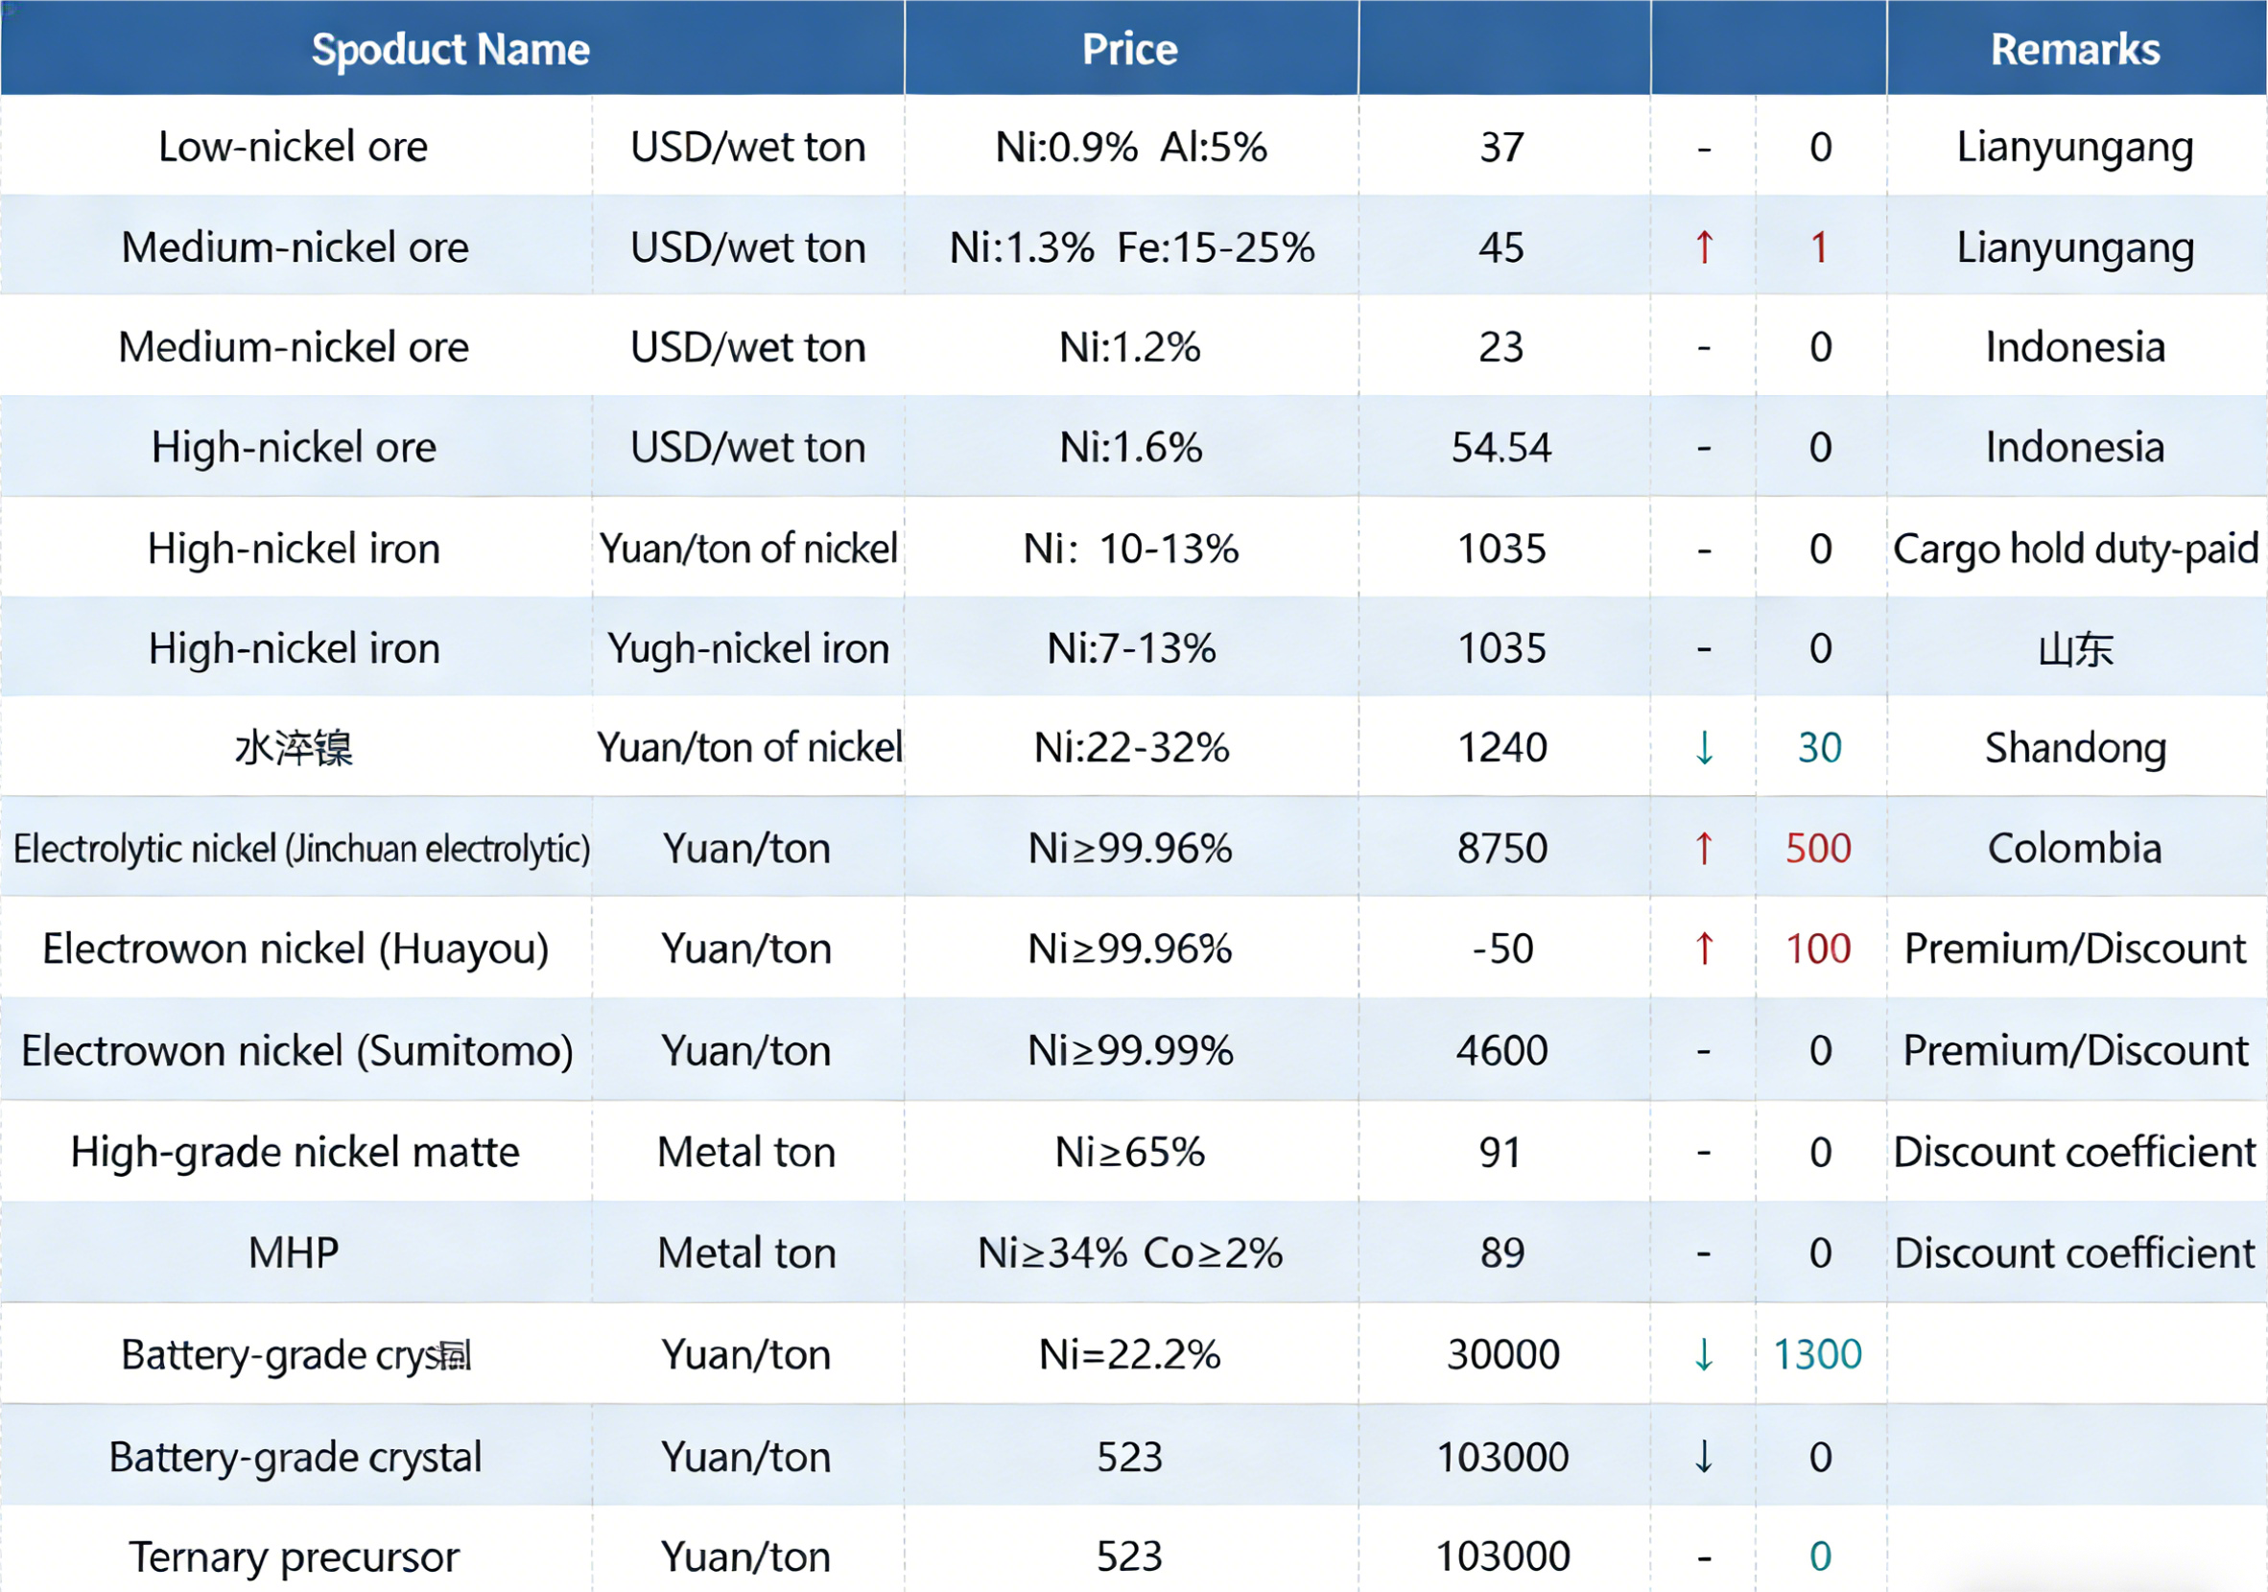Click the price value 54.54
Image resolution: width=2268 pixels, height=1592 pixels.
pyautogui.click(x=1501, y=449)
